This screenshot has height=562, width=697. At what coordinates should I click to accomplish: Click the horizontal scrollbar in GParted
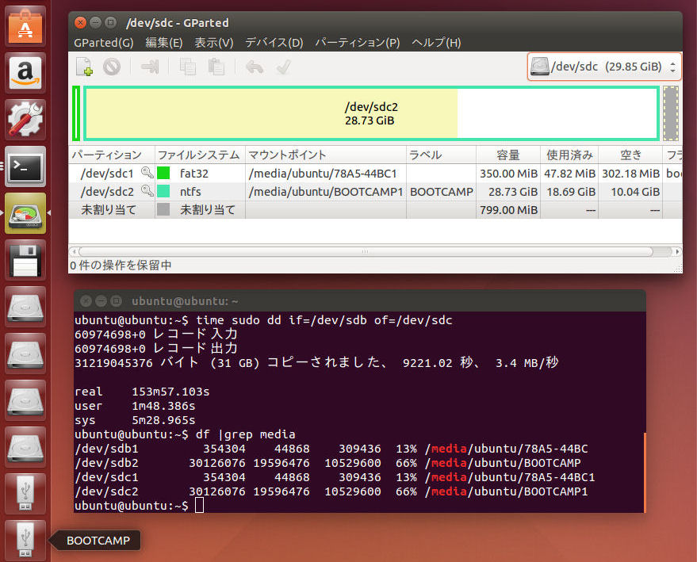click(x=366, y=251)
